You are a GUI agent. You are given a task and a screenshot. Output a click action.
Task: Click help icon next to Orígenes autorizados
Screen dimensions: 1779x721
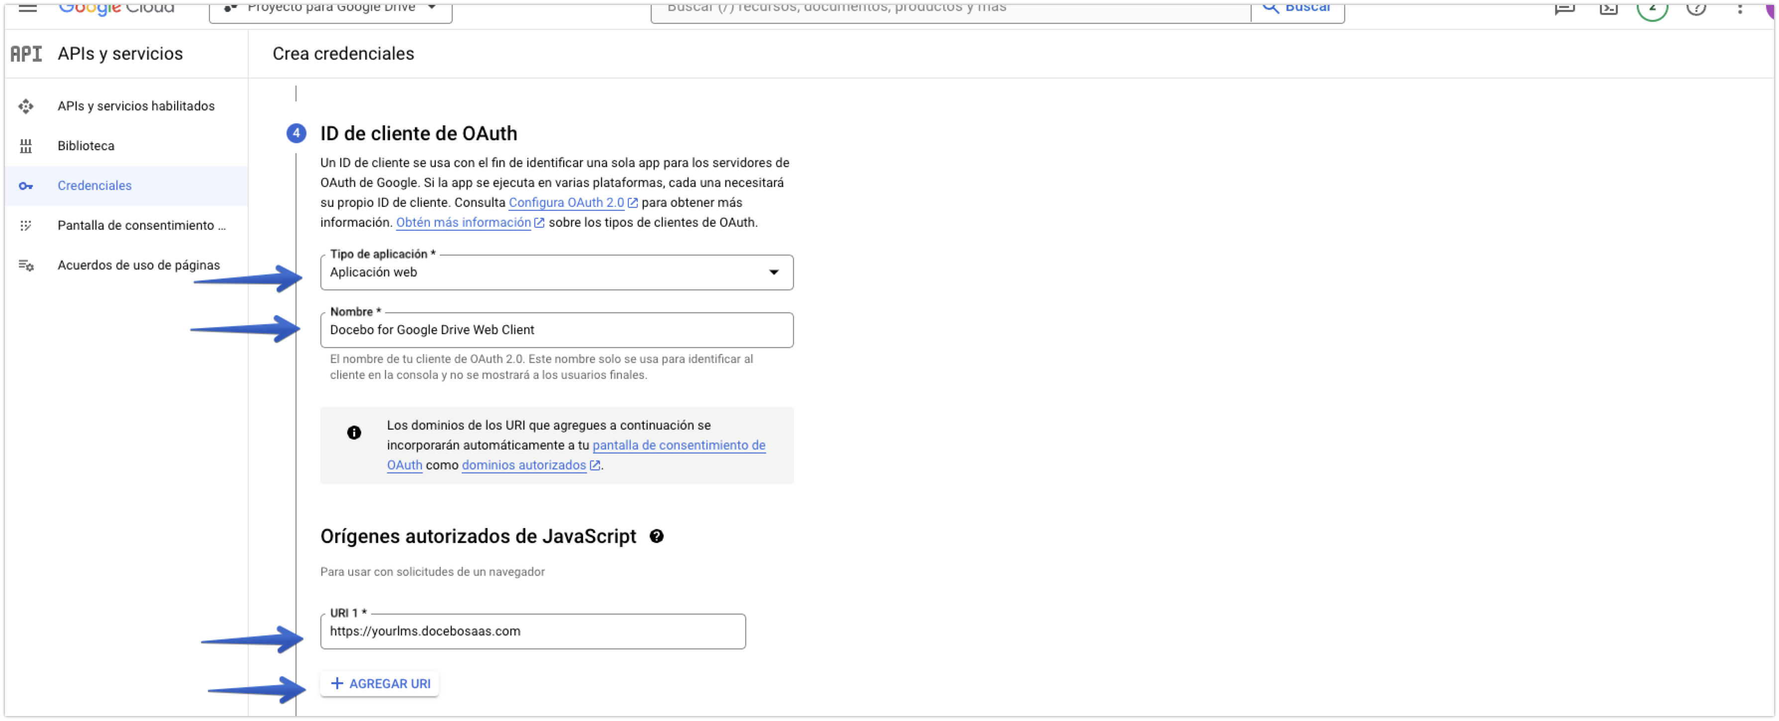click(657, 537)
